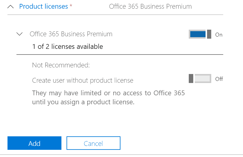Click the Not Recommended heading

(x=61, y=65)
